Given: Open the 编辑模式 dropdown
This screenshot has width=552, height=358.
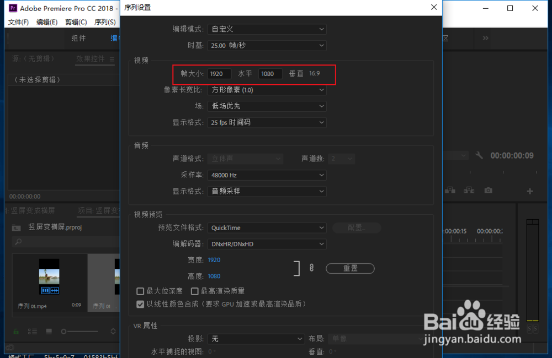Looking at the screenshot, I should pos(267,29).
